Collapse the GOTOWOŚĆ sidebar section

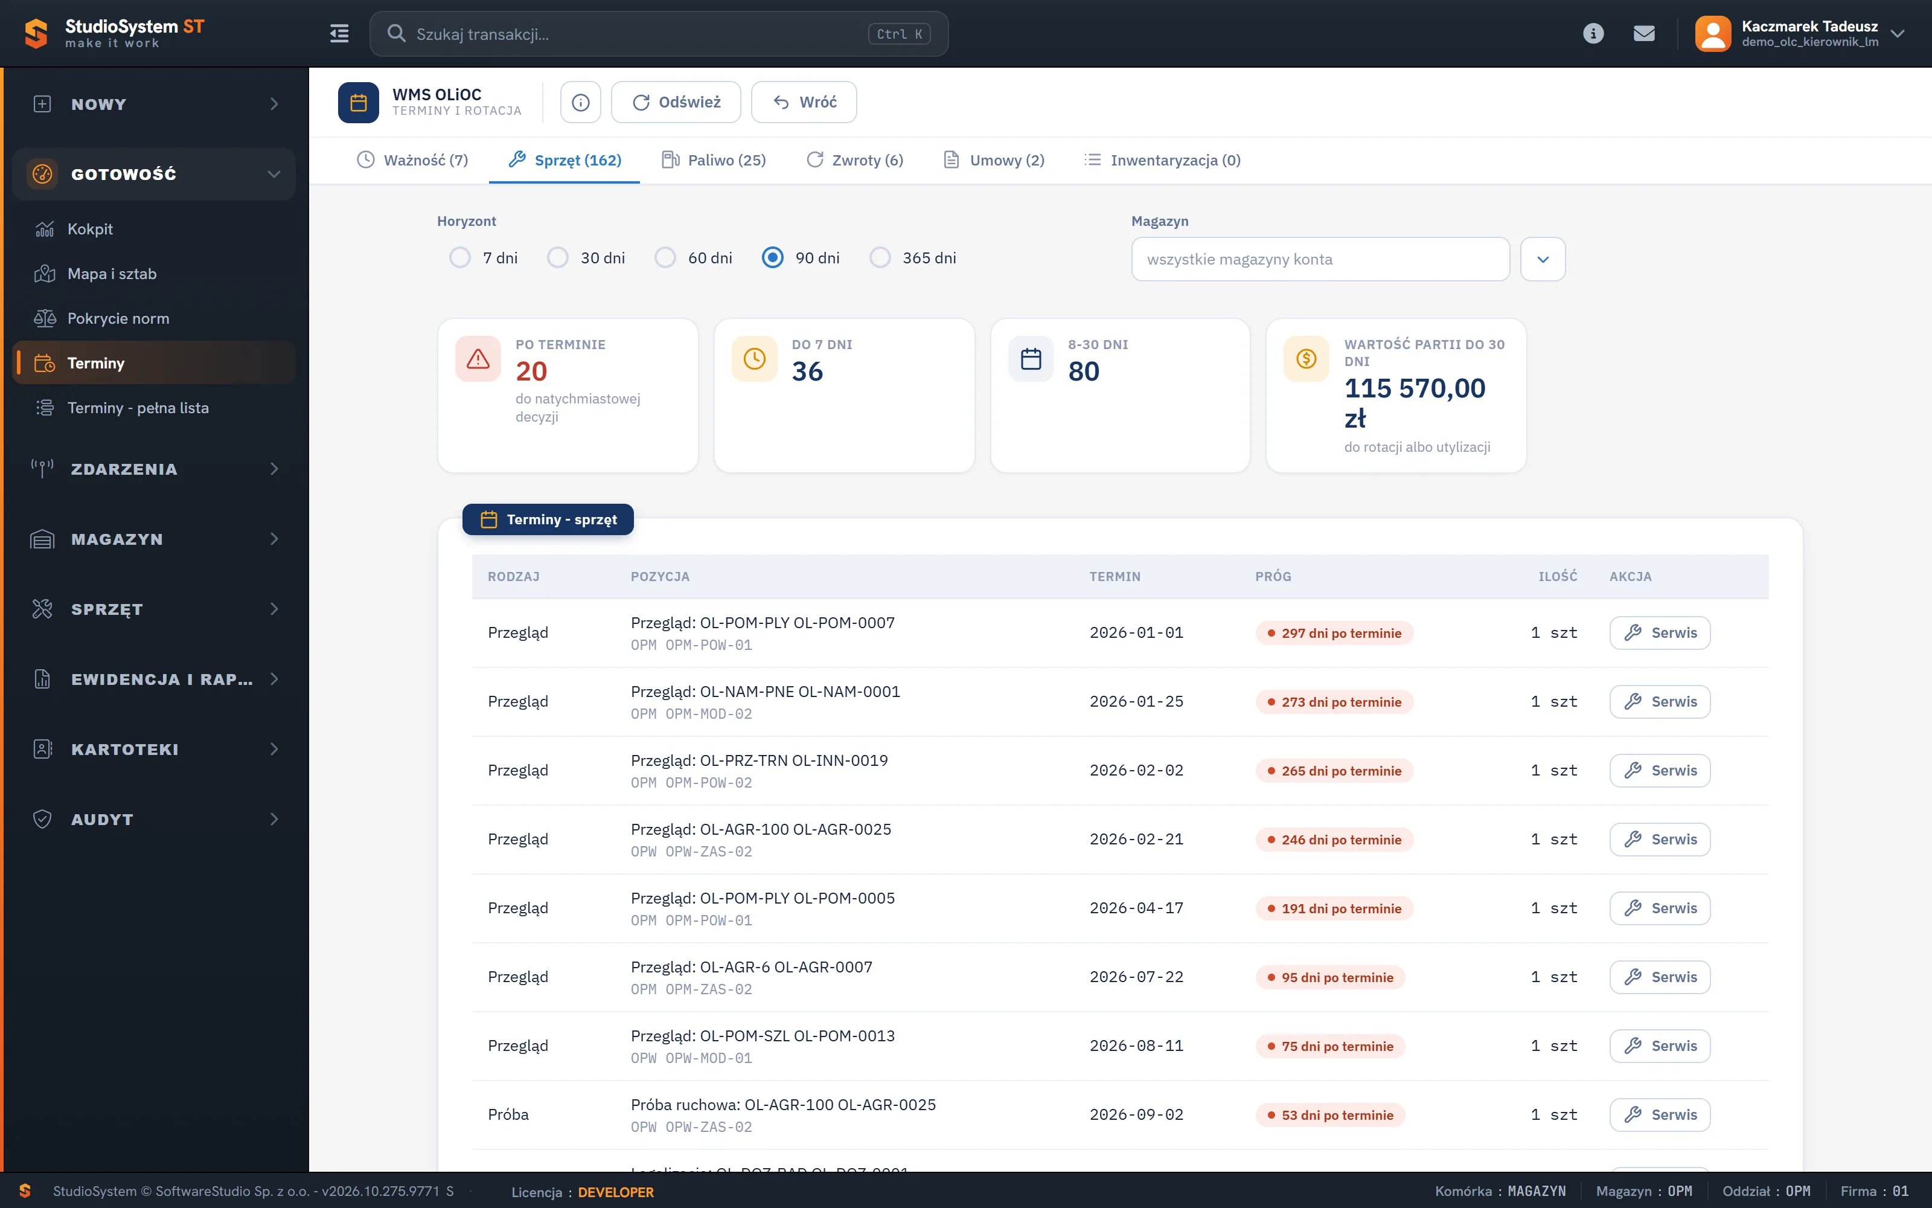[x=154, y=173]
